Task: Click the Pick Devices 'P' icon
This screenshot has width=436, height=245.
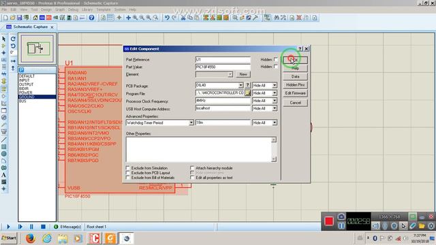Action: [22, 69]
